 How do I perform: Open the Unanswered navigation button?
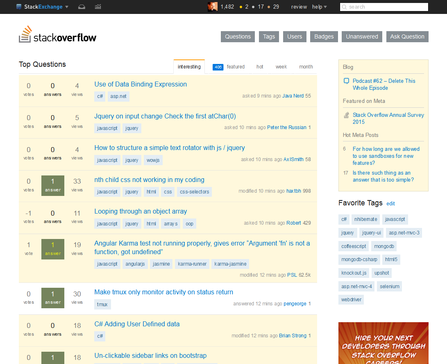coord(362,36)
